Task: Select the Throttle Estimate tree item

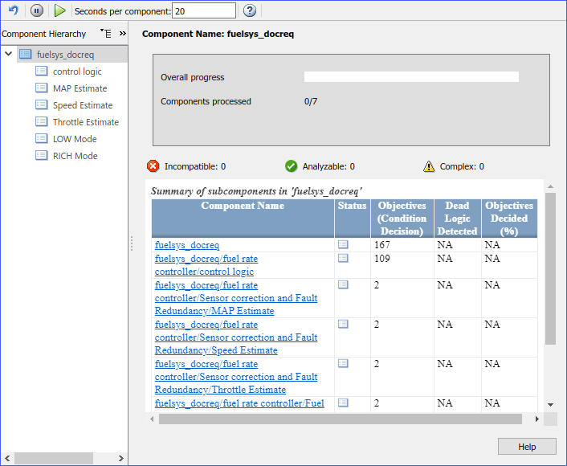Action: [x=85, y=122]
